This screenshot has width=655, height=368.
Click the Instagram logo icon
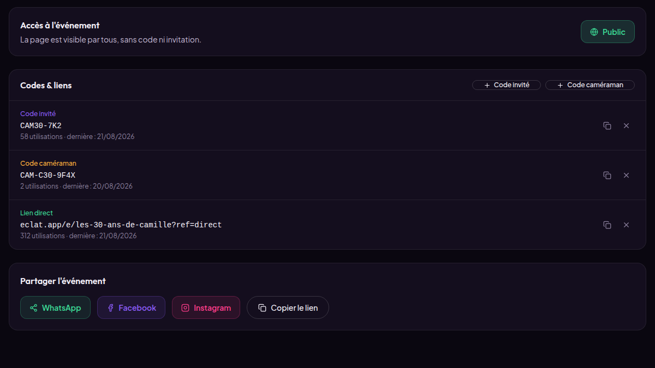(x=185, y=308)
